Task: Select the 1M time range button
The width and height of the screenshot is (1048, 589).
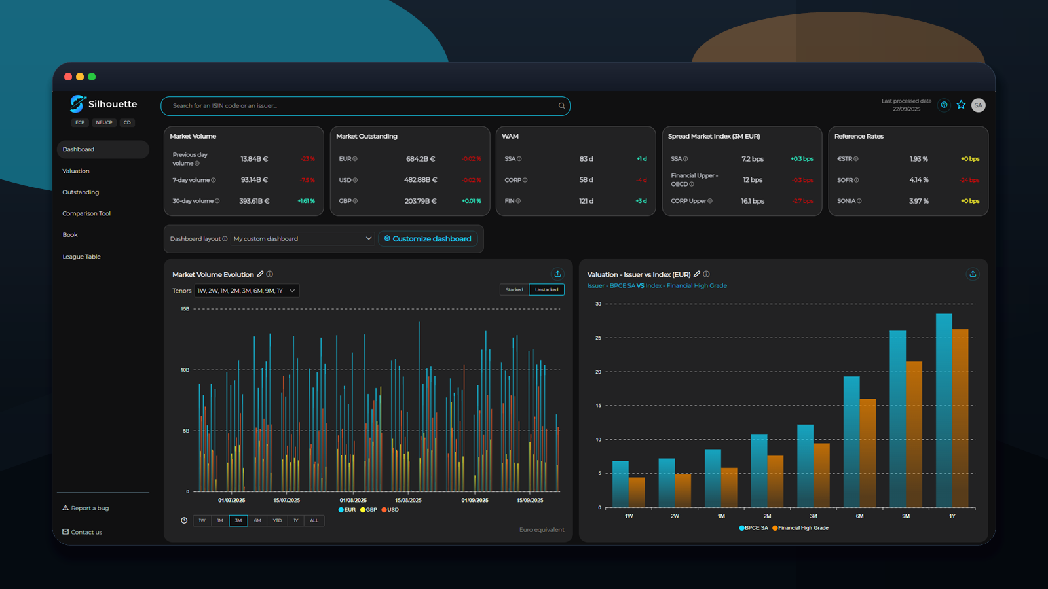Action: pos(220,520)
